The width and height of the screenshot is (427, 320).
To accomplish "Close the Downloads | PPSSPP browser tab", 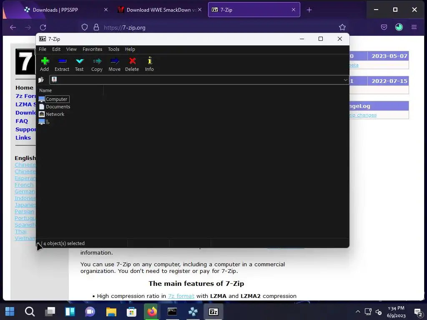I will click(x=106, y=10).
